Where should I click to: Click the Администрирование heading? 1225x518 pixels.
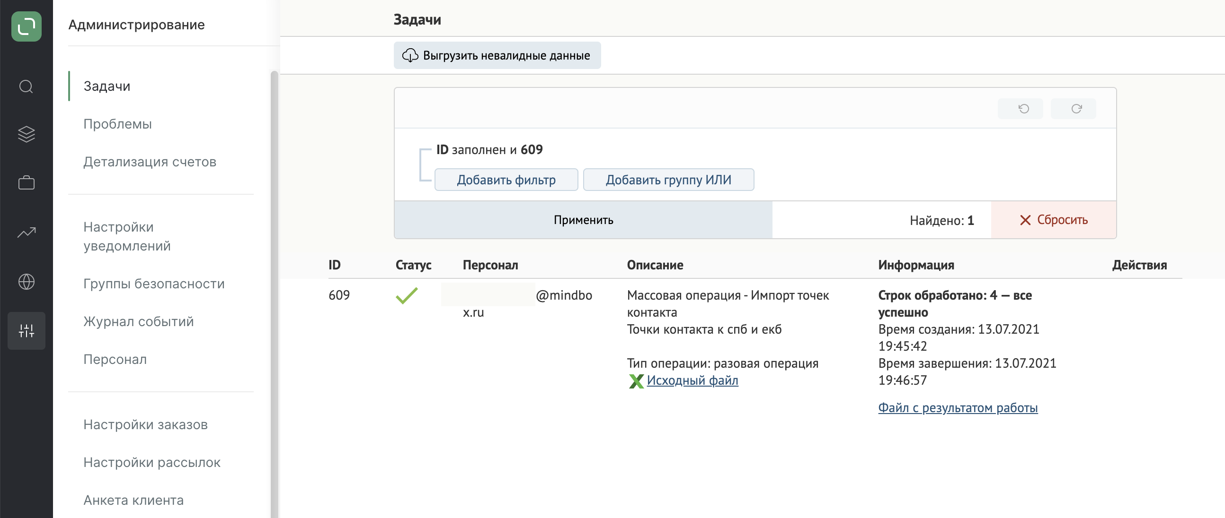(x=136, y=25)
